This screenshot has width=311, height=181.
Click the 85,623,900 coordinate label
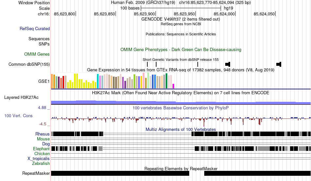point(144,14)
